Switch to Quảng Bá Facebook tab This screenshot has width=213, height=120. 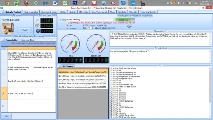(x=13, y=12)
